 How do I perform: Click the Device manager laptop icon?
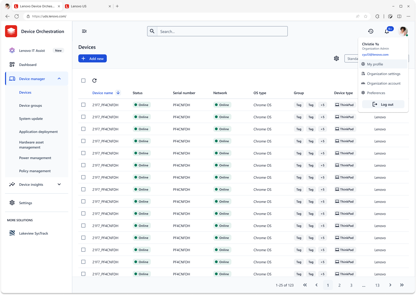click(x=12, y=79)
